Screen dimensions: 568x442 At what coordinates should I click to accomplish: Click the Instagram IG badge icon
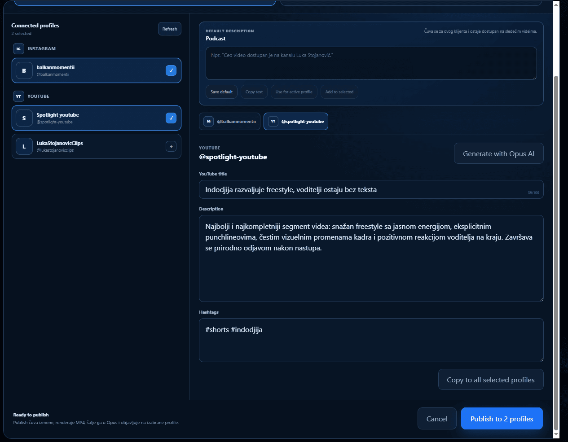[18, 49]
